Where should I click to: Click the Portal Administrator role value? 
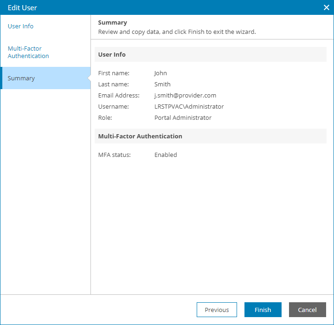[183, 118]
